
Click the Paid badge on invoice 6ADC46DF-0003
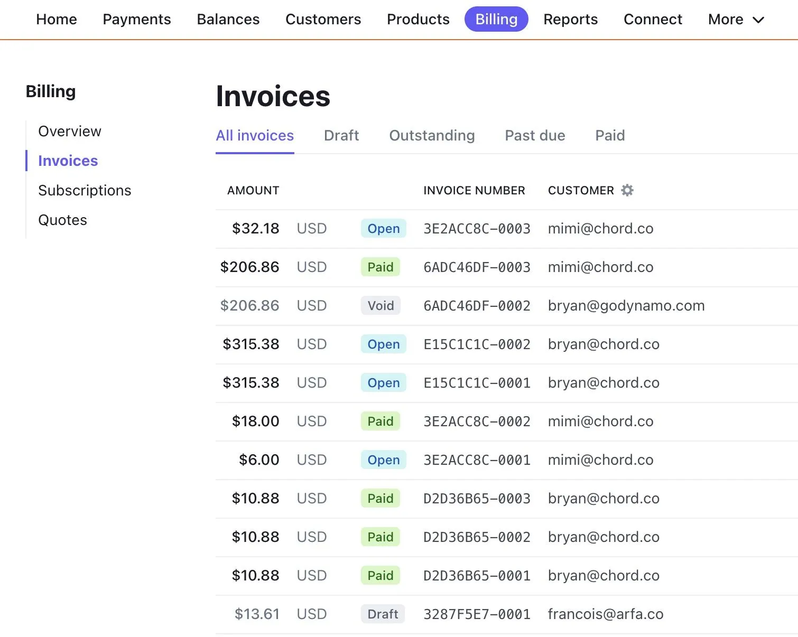[381, 267]
